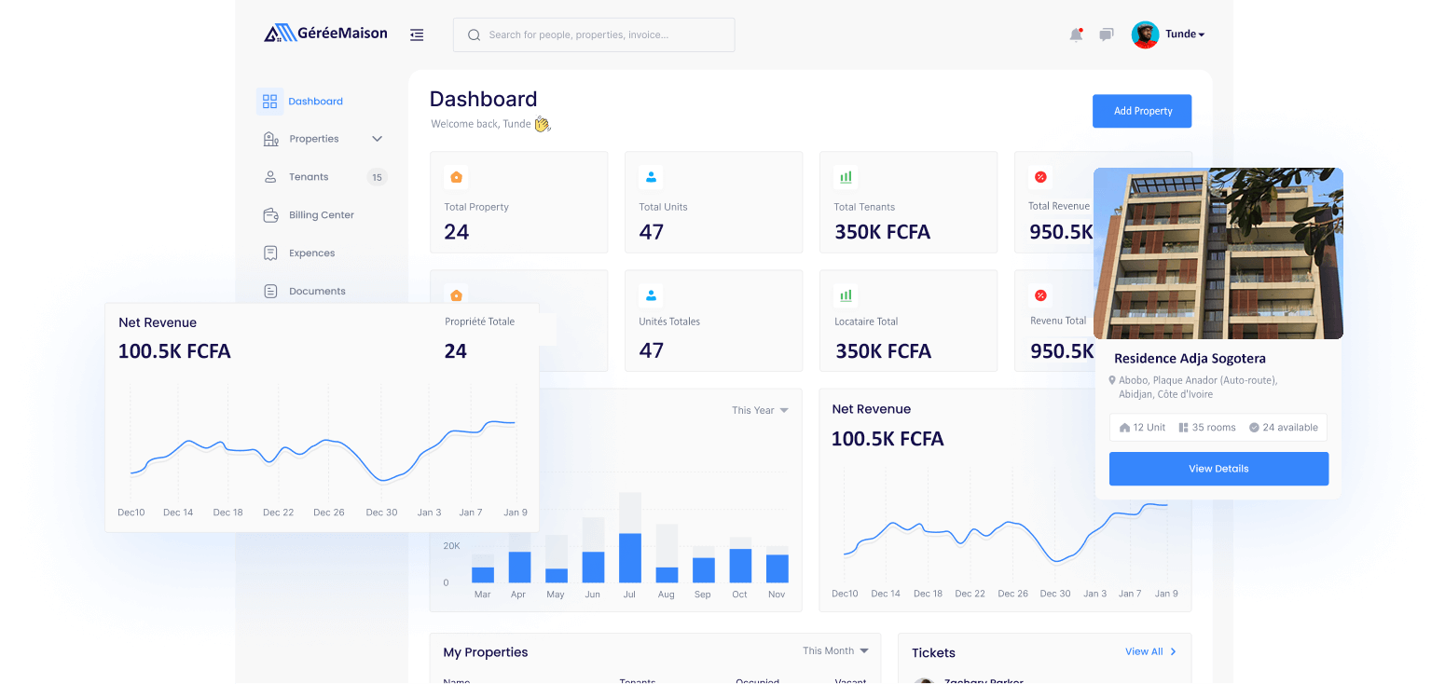Image resolution: width=1445 pixels, height=684 pixels.
Task: Go to Documents in the sidebar
Action: point(317,291)
